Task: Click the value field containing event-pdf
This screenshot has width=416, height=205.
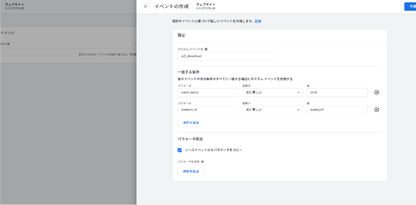Action: [x=337, y=110]
